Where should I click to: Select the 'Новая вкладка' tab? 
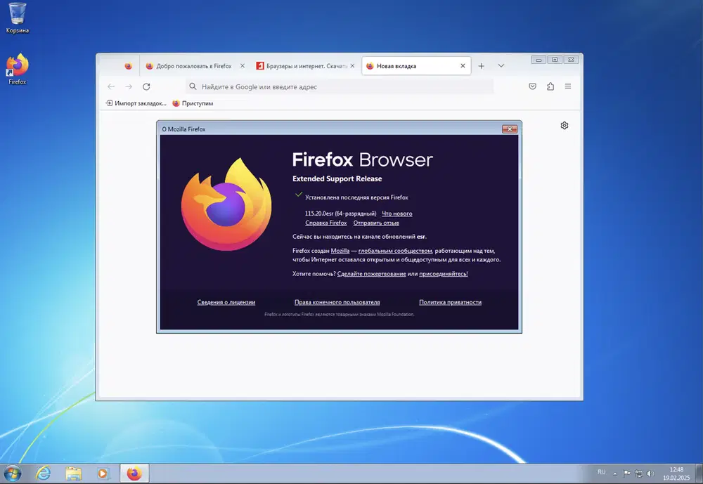415,66
